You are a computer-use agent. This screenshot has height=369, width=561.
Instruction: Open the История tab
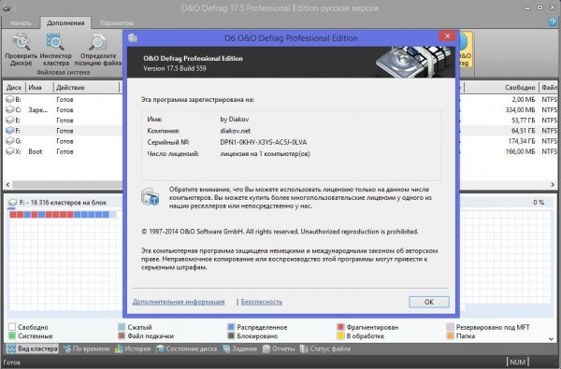(x=133, y=348)
